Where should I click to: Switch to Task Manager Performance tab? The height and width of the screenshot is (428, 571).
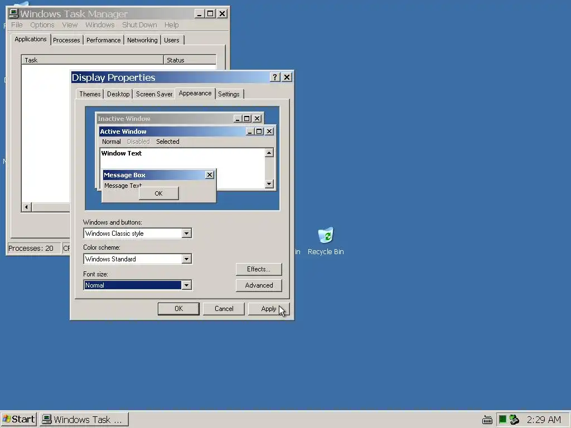click(x=103, y=40)
